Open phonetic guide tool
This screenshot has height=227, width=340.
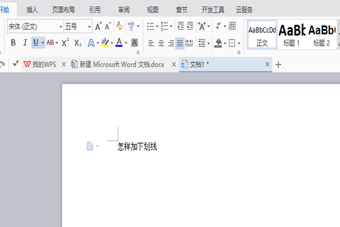coord(131,26)
